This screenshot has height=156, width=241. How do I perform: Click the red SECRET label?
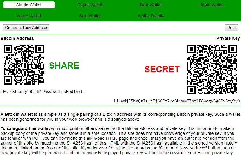point(162,69)
